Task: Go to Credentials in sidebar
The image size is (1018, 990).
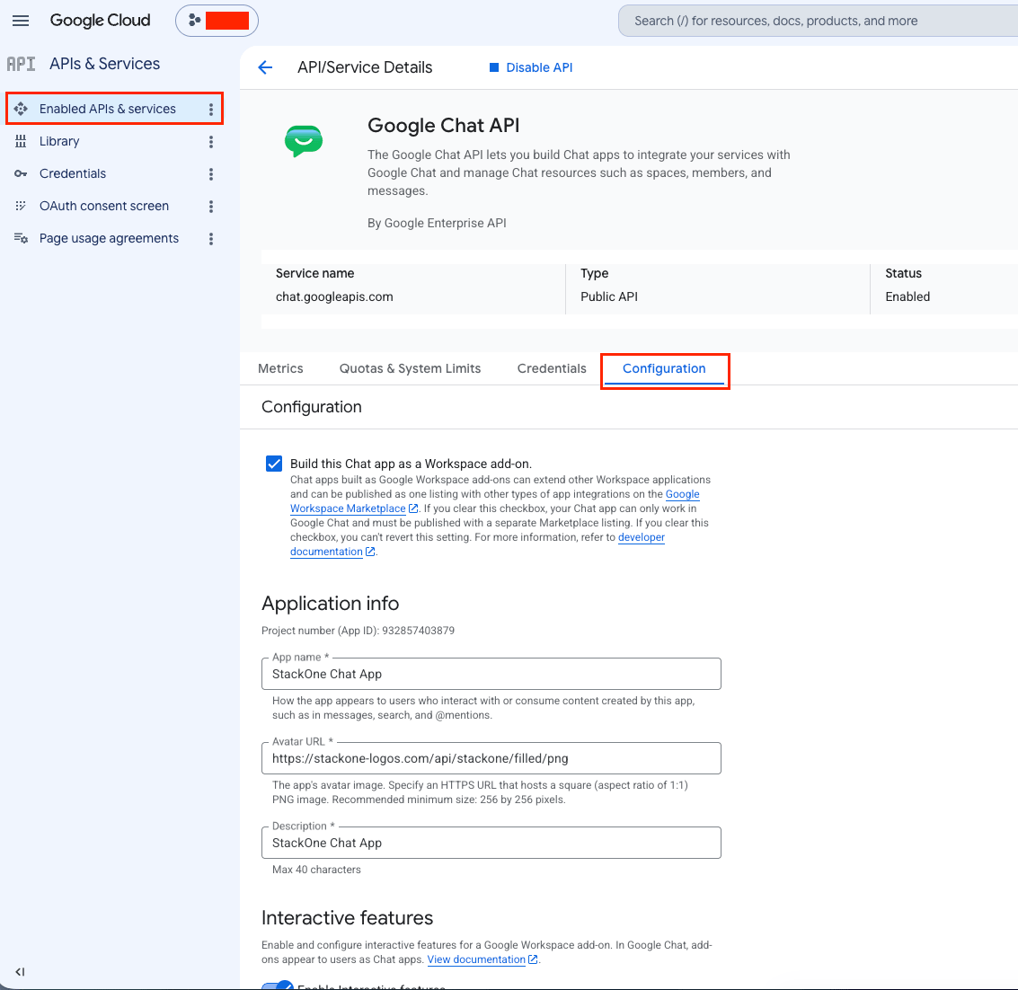Action: [x=73, y=173]
